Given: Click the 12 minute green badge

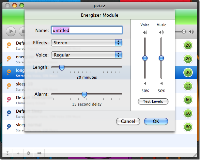Looking at the screenshot, I should (188, 86).
